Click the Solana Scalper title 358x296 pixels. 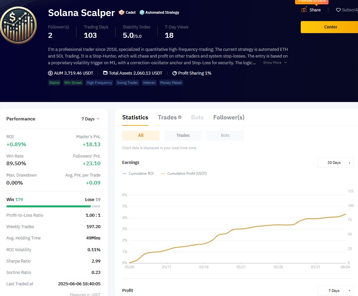(81, 13)
